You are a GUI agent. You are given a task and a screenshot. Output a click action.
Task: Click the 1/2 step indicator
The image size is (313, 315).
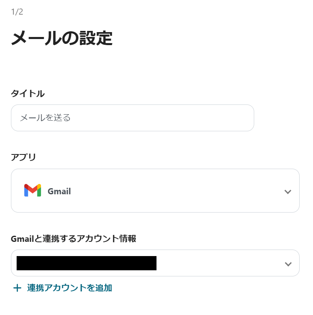point(17,12)
